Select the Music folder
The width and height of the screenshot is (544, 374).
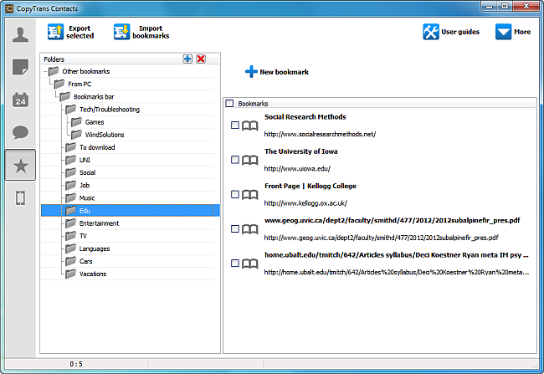click(x=87, y=197)
